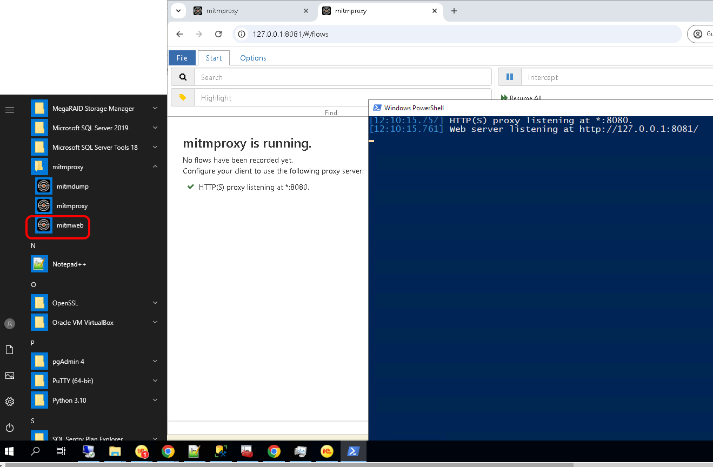Expand the Oracle VM VirtualBox folder
Screen dimensions: 713x467
point(155,323)
